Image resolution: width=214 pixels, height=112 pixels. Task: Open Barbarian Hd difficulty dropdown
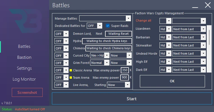click(165, 37)
